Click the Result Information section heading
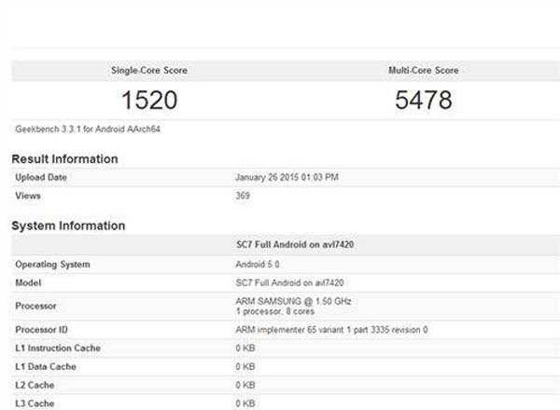The height and width of the screenshot is (410, 560). 64,159
